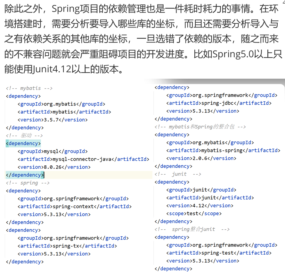
Task: Click the scope "test" line
Action: tap(194, 214)
